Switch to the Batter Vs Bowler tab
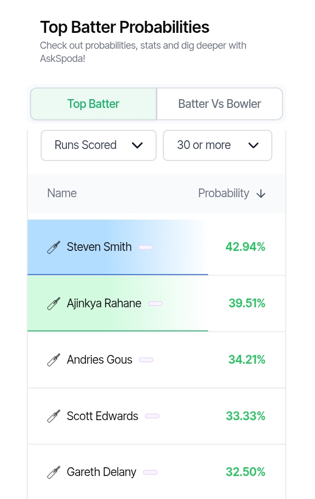The height and width of the screenshot is (499, 315). pyautogui.click(x=220, y=104)
